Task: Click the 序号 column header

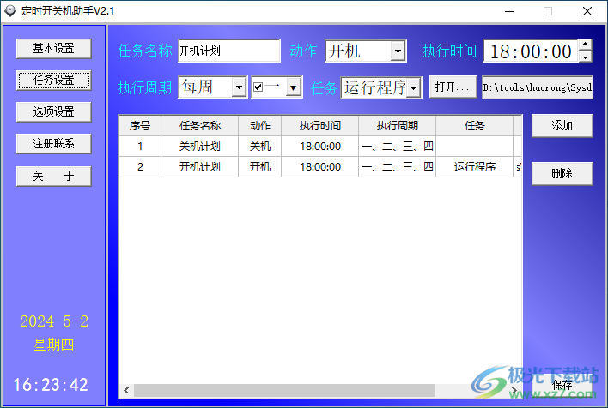Action: (x=140, y=125)
